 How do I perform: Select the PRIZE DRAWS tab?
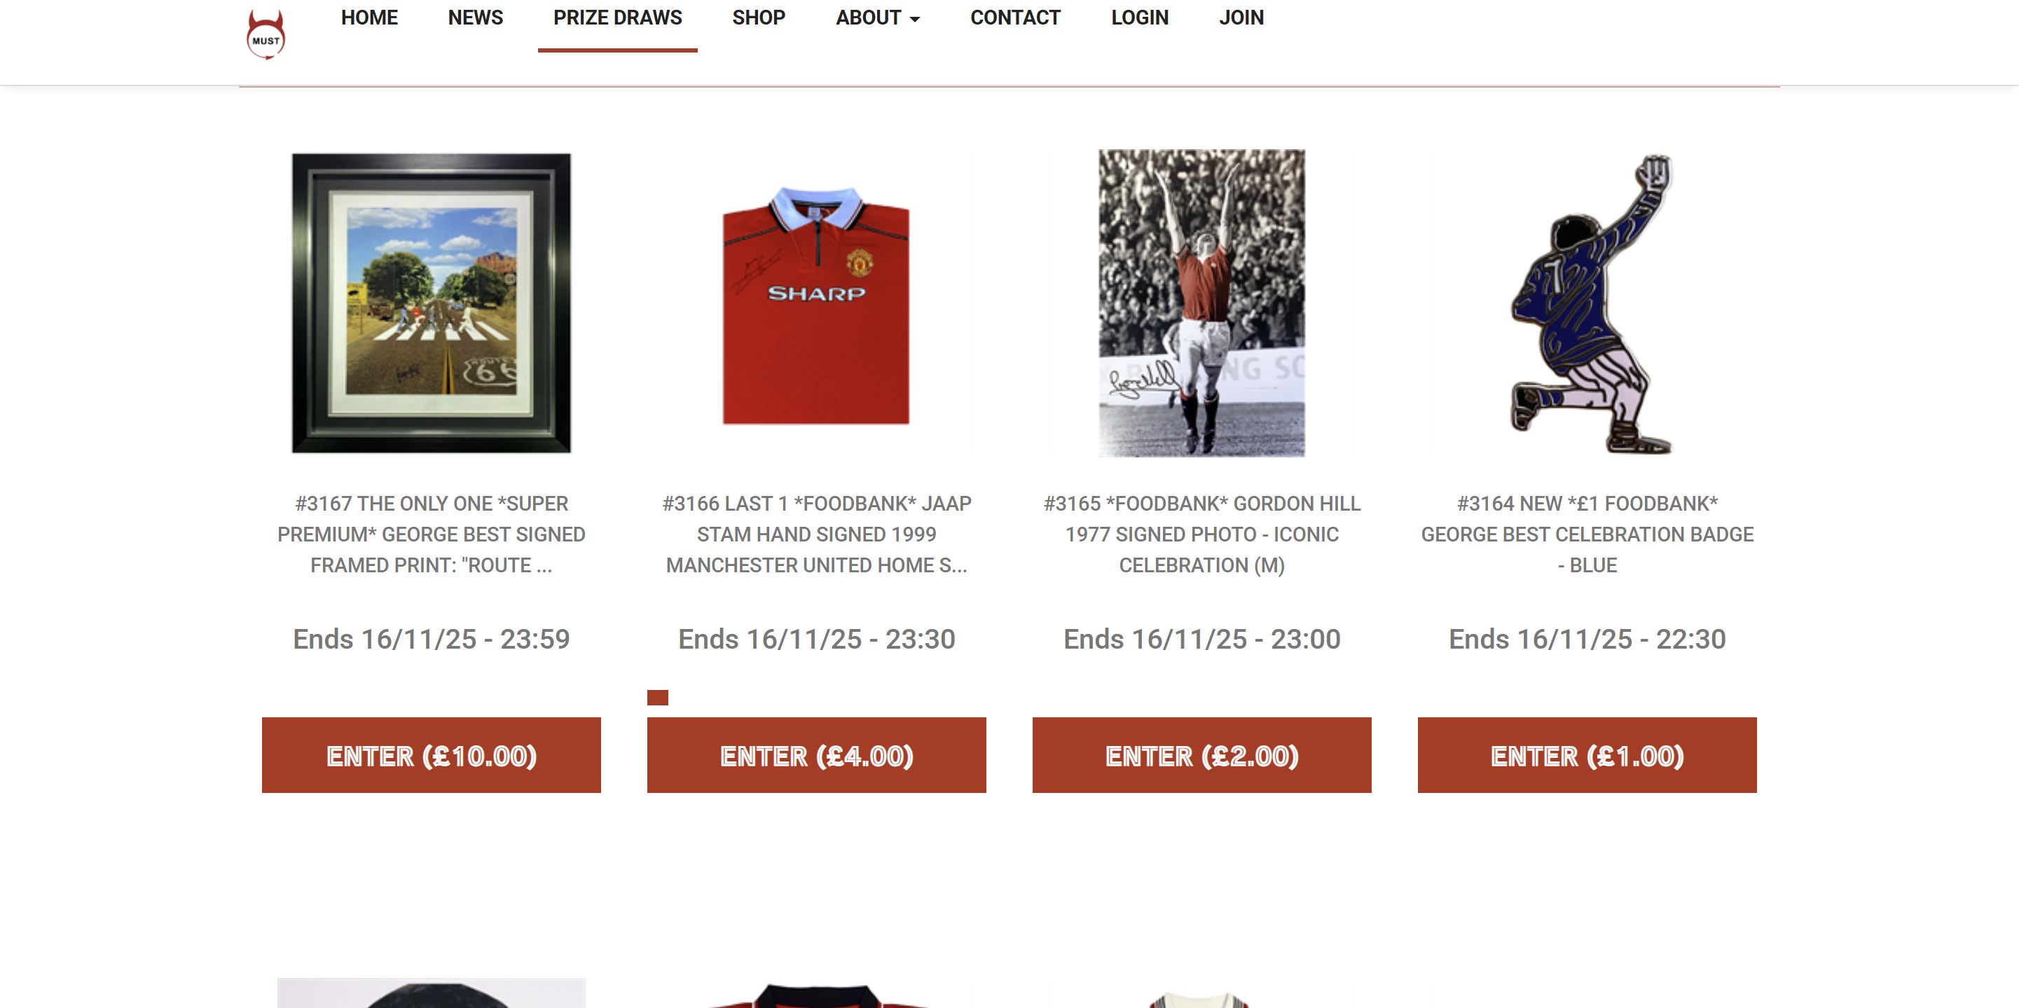(x=618, y=18)
